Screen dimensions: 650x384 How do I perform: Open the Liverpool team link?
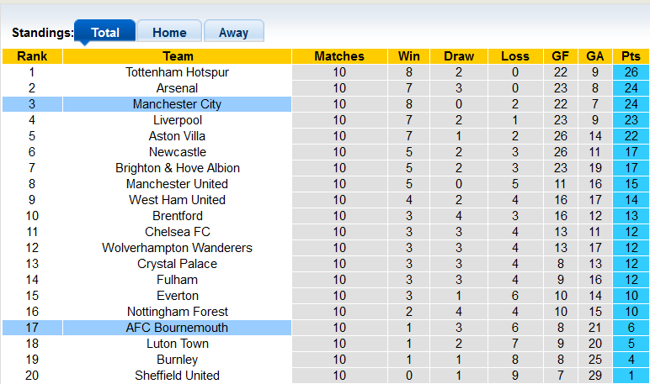(178, 120)
